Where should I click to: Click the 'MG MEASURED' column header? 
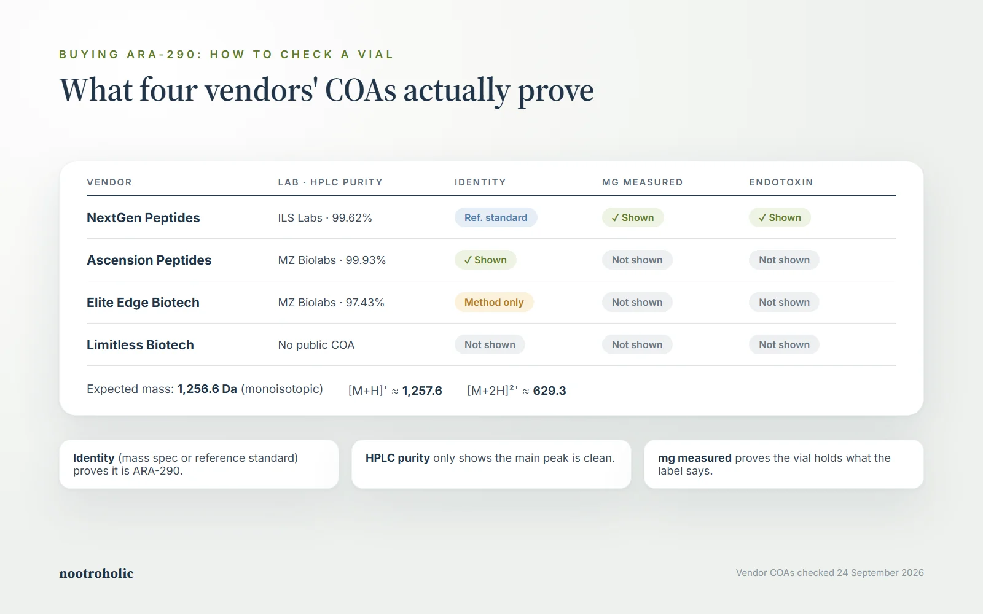[x=643, y=182]
